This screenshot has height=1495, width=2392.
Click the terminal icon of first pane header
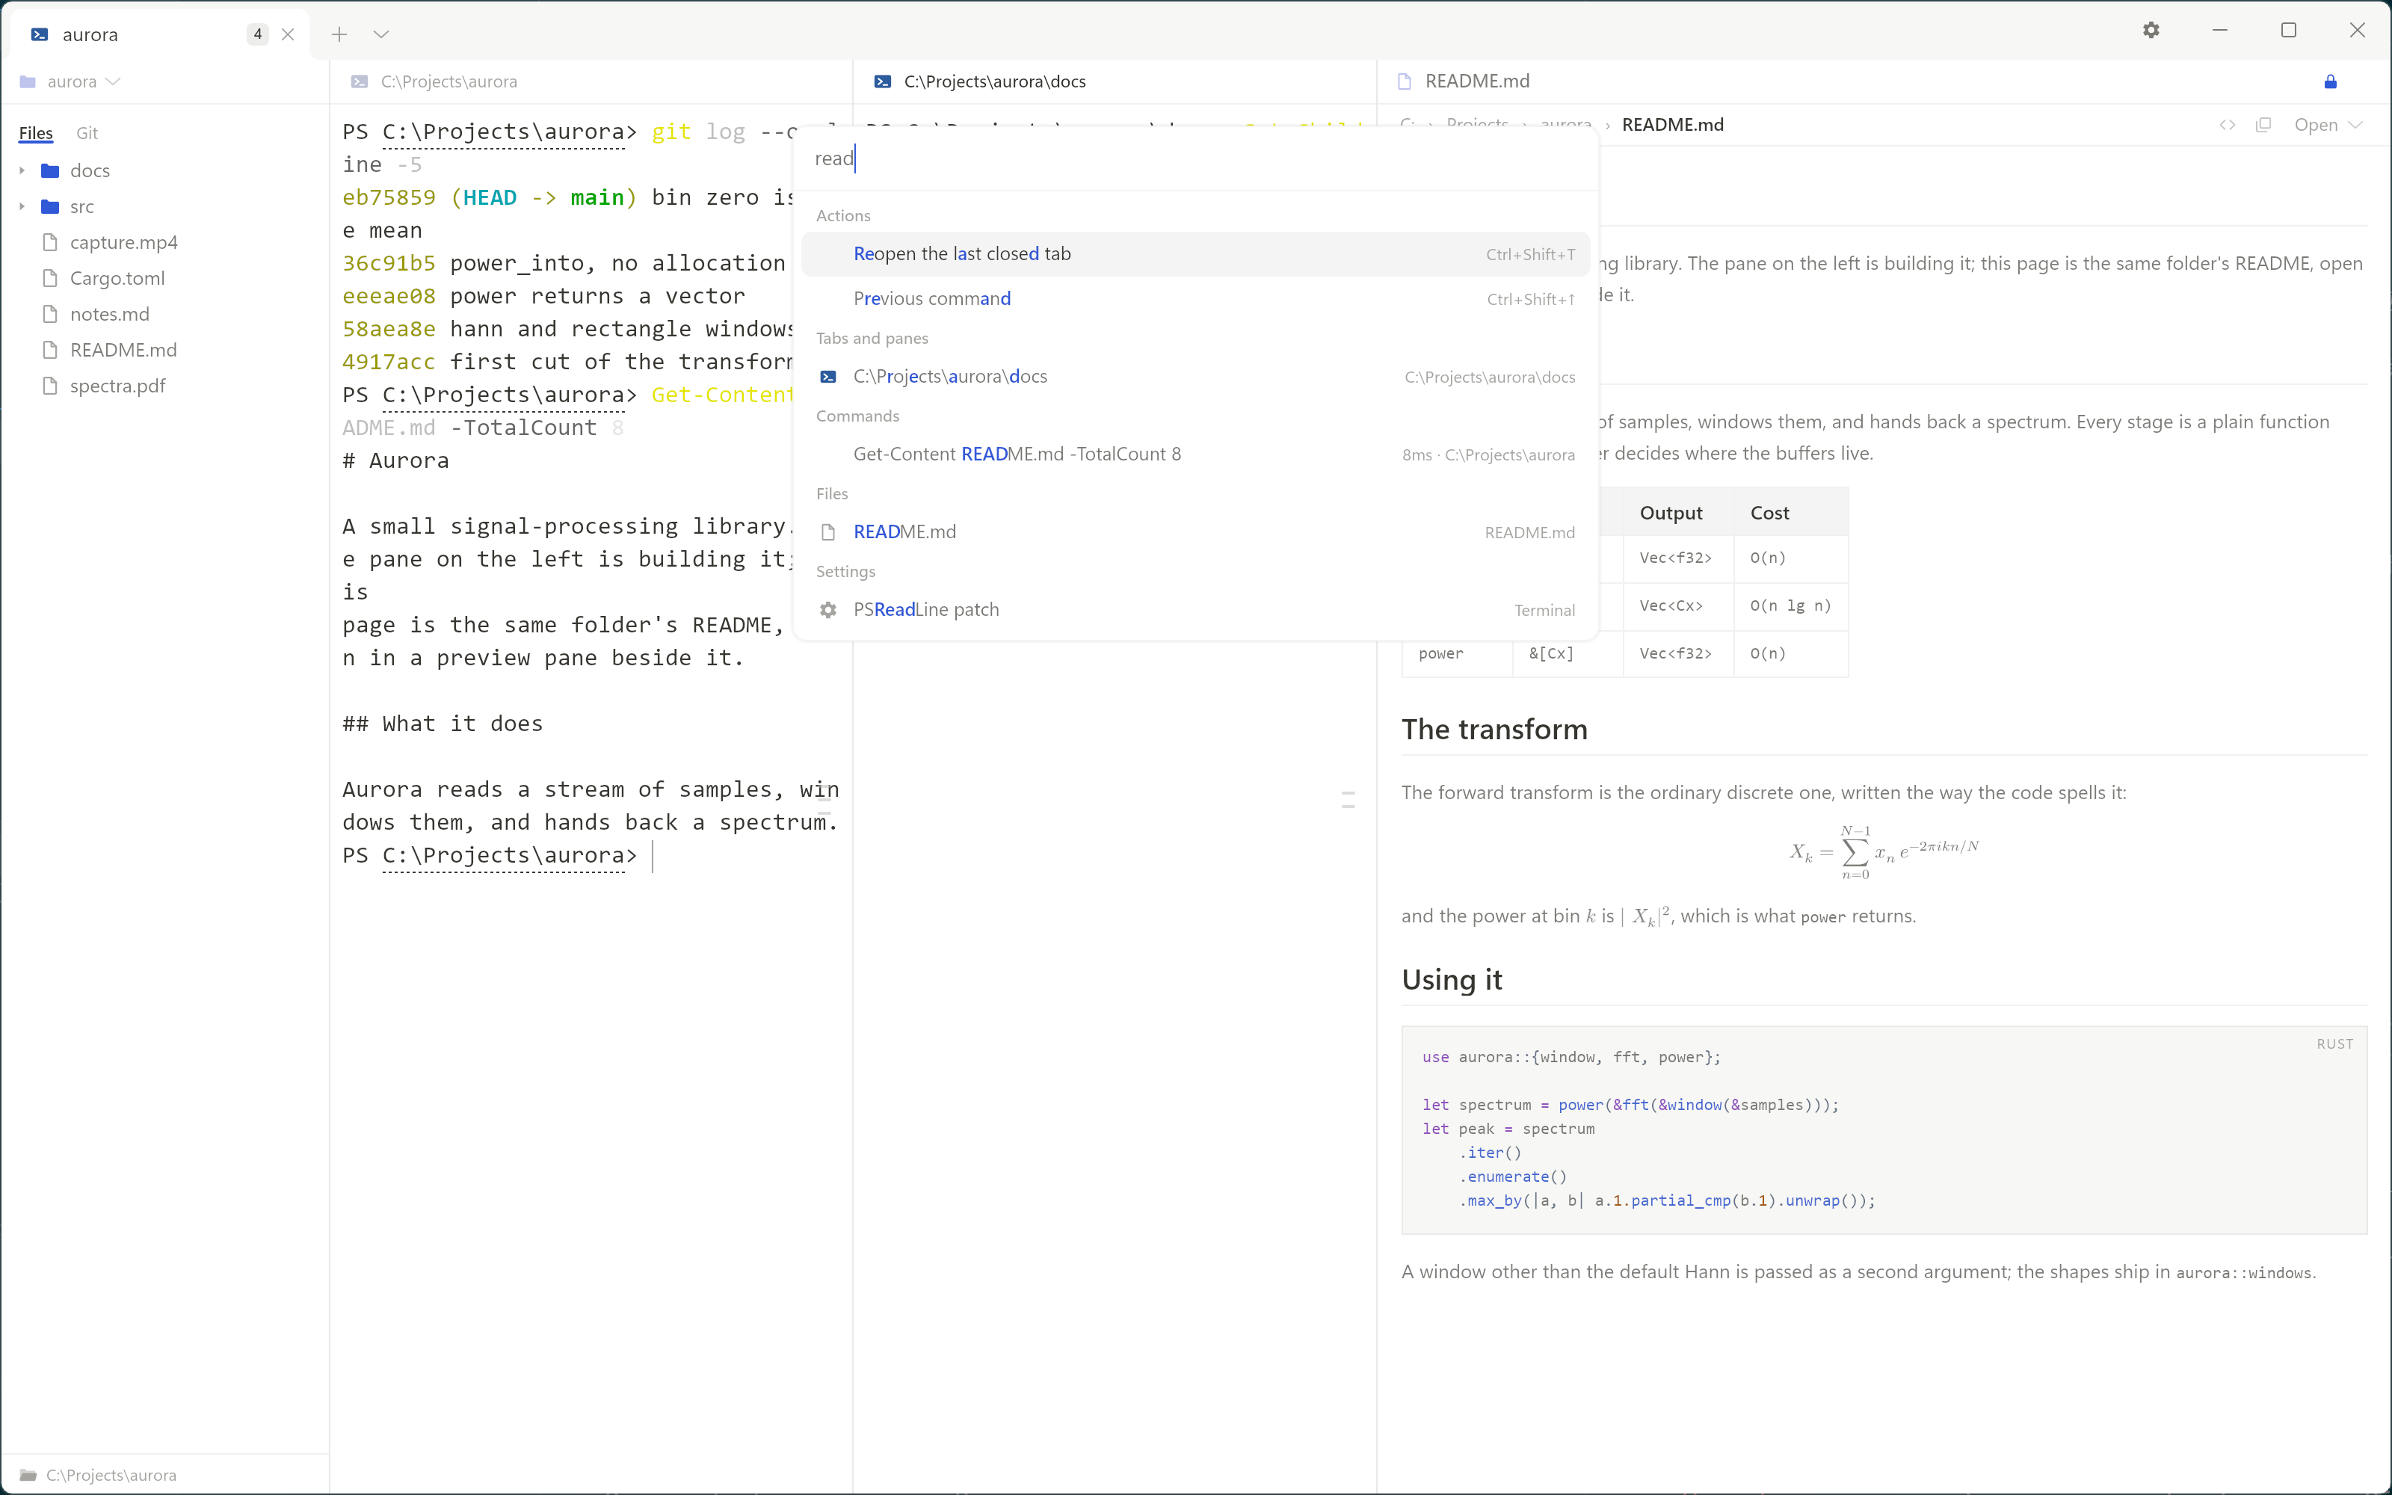(360, 81)
